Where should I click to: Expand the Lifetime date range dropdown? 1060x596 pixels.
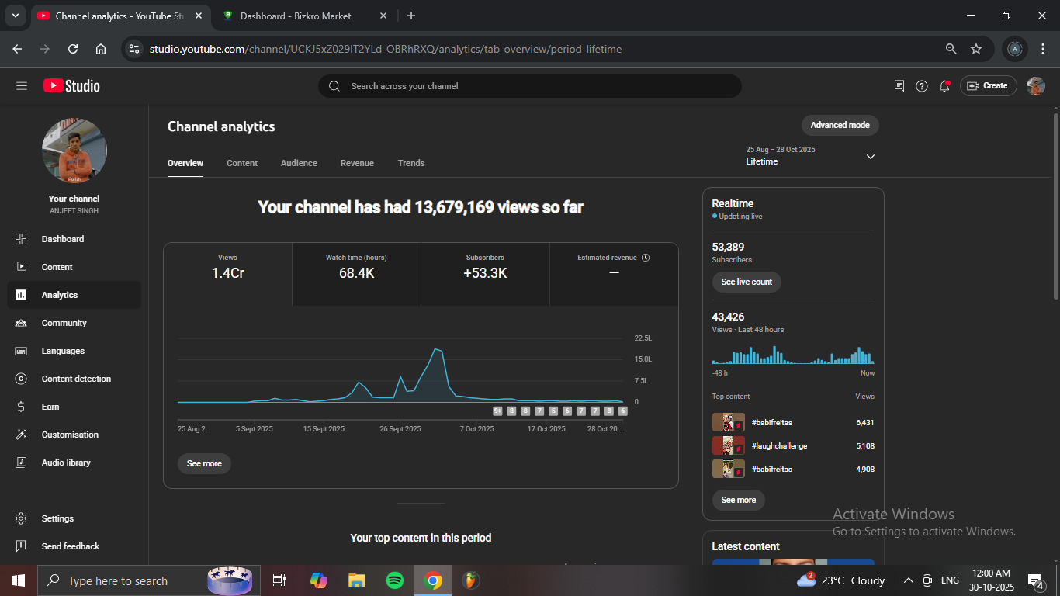click(x=870, y=157)
